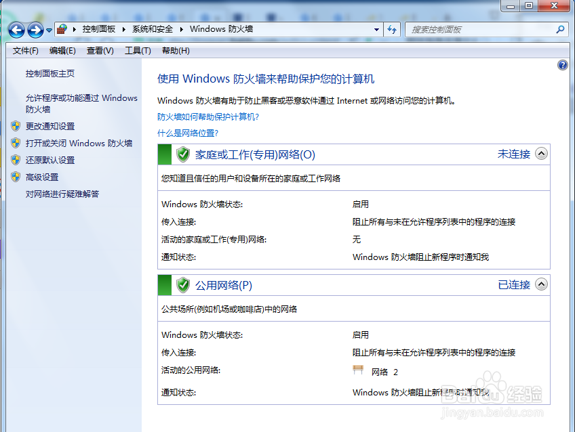This screenshot has height=432, width=575.
Task: Expand breadcrumb arrow after 系统和安全
Action: (181, 29)
